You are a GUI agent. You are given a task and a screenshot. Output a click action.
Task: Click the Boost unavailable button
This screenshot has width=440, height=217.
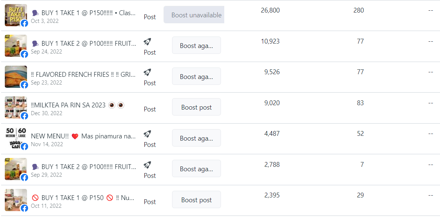pyautogui.click(x=194, y=15)
